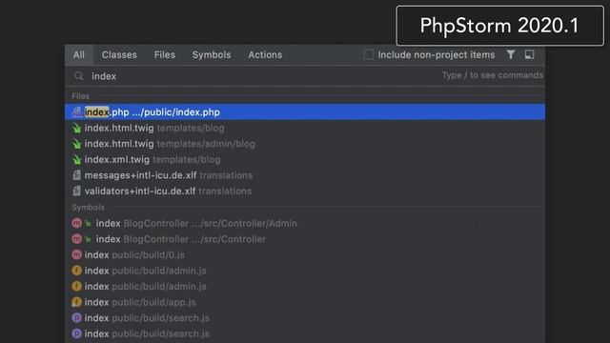Click method icon of src/Controller/Admin index
This screenshot has width=610, height=343.
tap(76, 223)
